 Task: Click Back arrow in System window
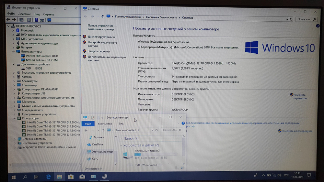[x=86, y=16]
